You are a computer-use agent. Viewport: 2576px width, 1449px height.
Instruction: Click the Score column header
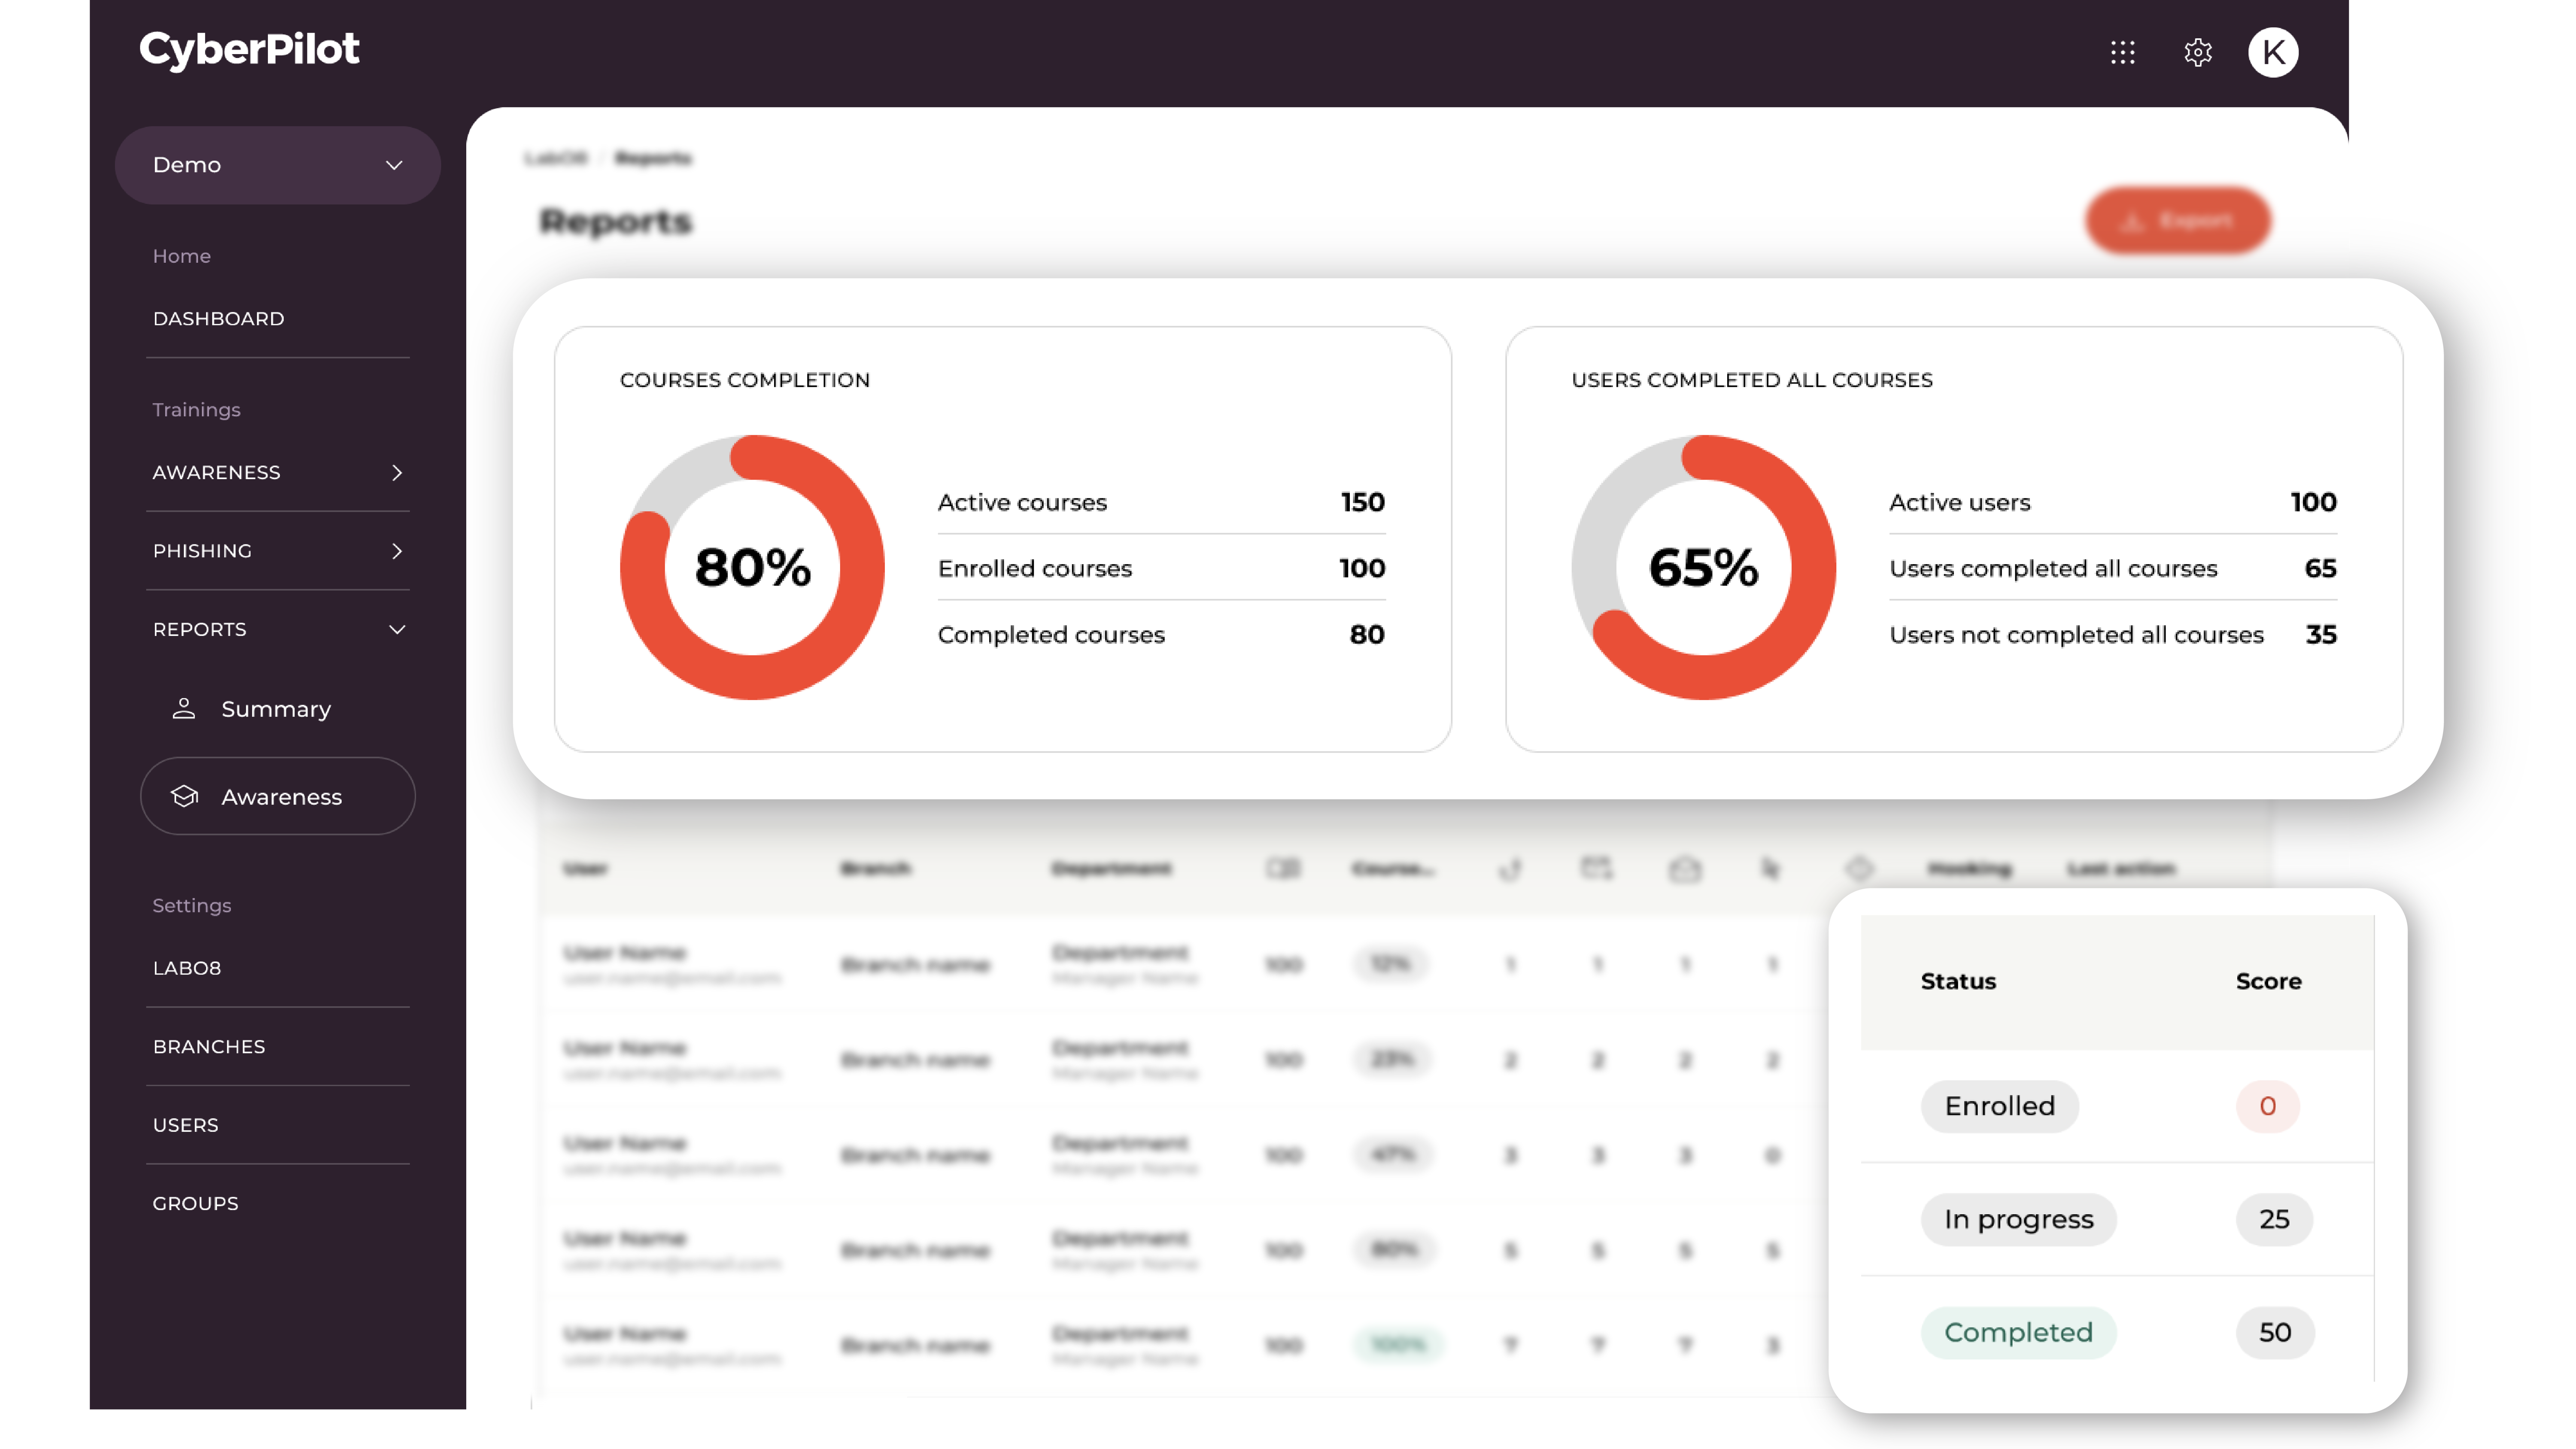(2268, 981)
